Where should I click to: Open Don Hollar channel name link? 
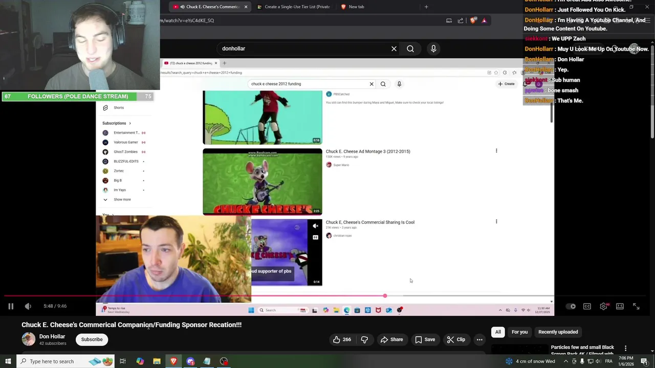tap(52, 336)
